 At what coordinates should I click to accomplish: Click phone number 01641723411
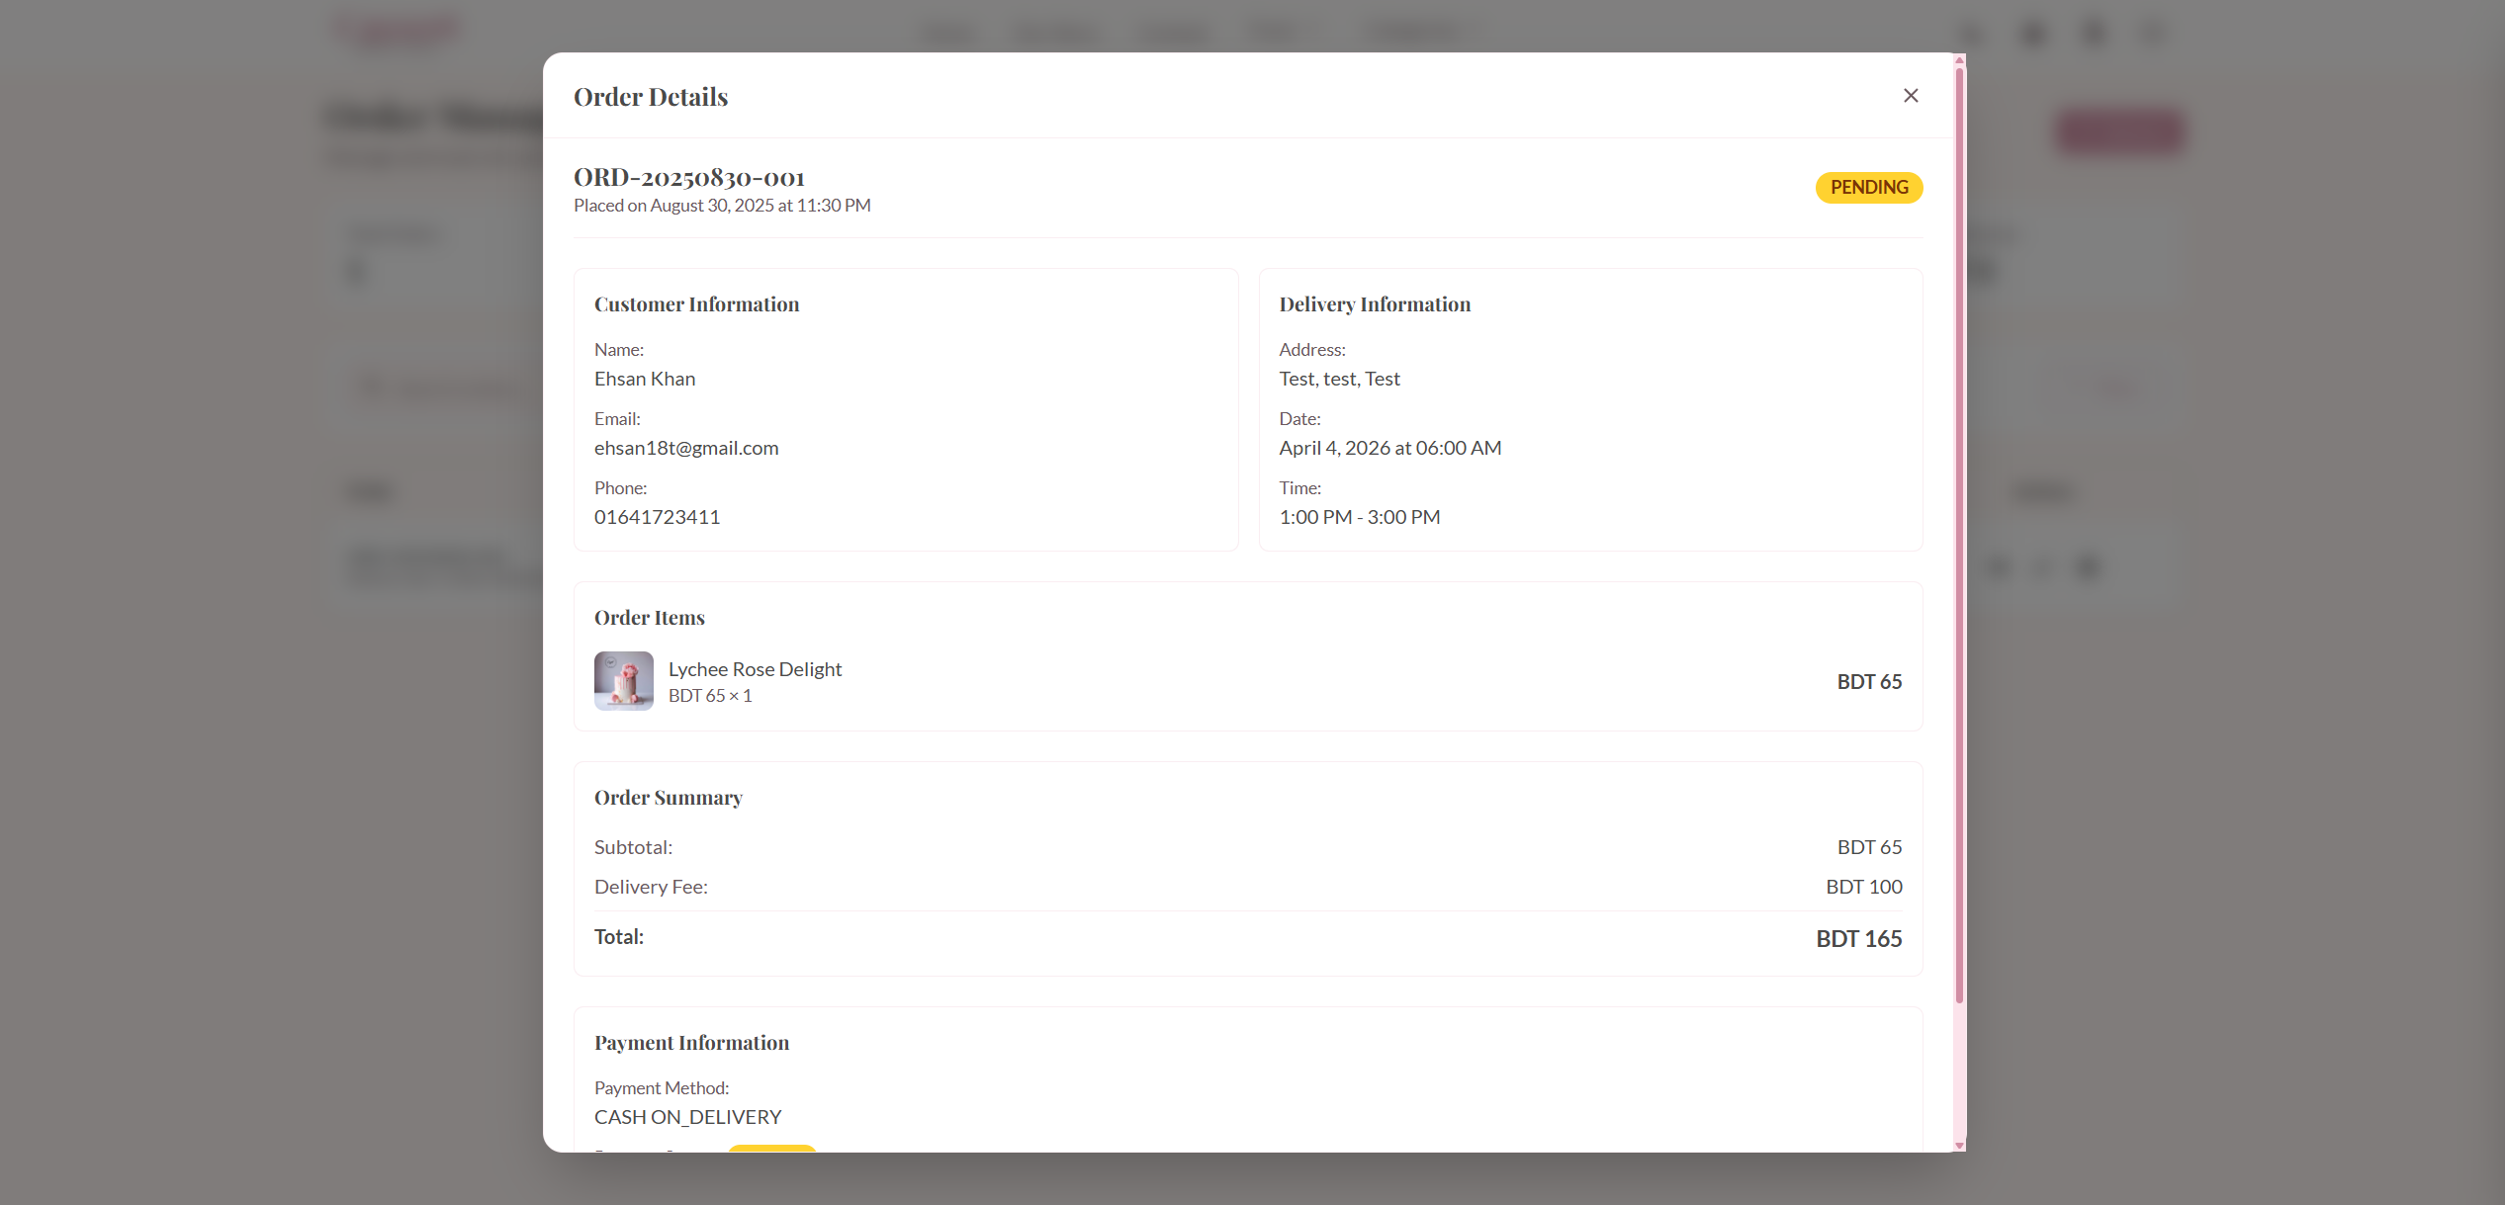(657, 516)
